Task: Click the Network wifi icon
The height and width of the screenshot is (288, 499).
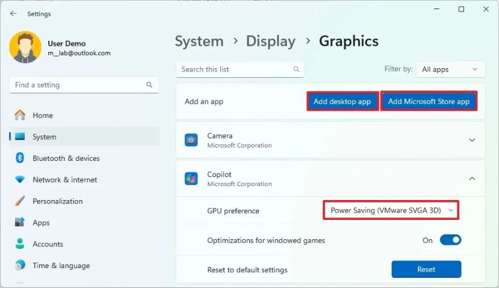Action: pyautogui.click(x=20, y=180)
